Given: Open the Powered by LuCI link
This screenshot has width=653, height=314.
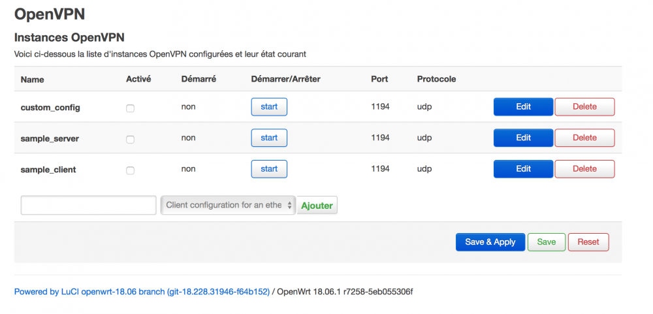Looking at the screenshot, I should tap(142, 292).
